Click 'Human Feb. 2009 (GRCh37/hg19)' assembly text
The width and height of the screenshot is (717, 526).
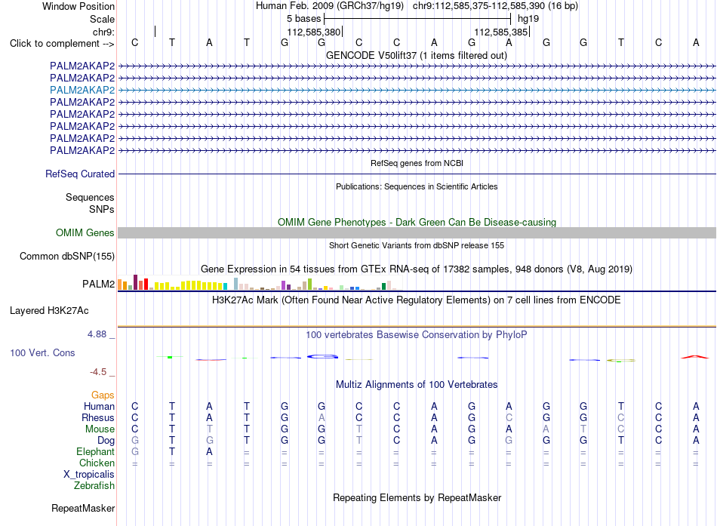tap(330, 6)
